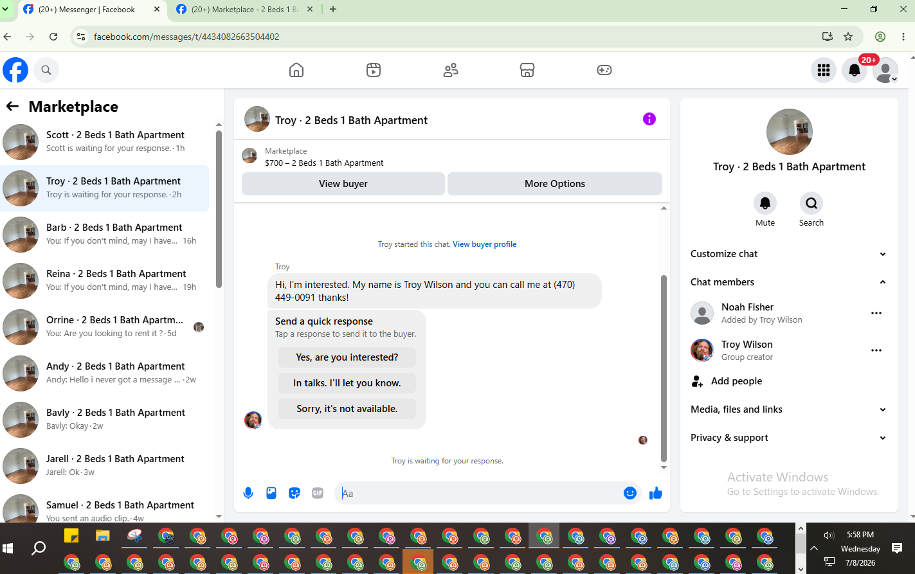
Task: Expand Media, files and links section
Action: click(x=789, y=409)
